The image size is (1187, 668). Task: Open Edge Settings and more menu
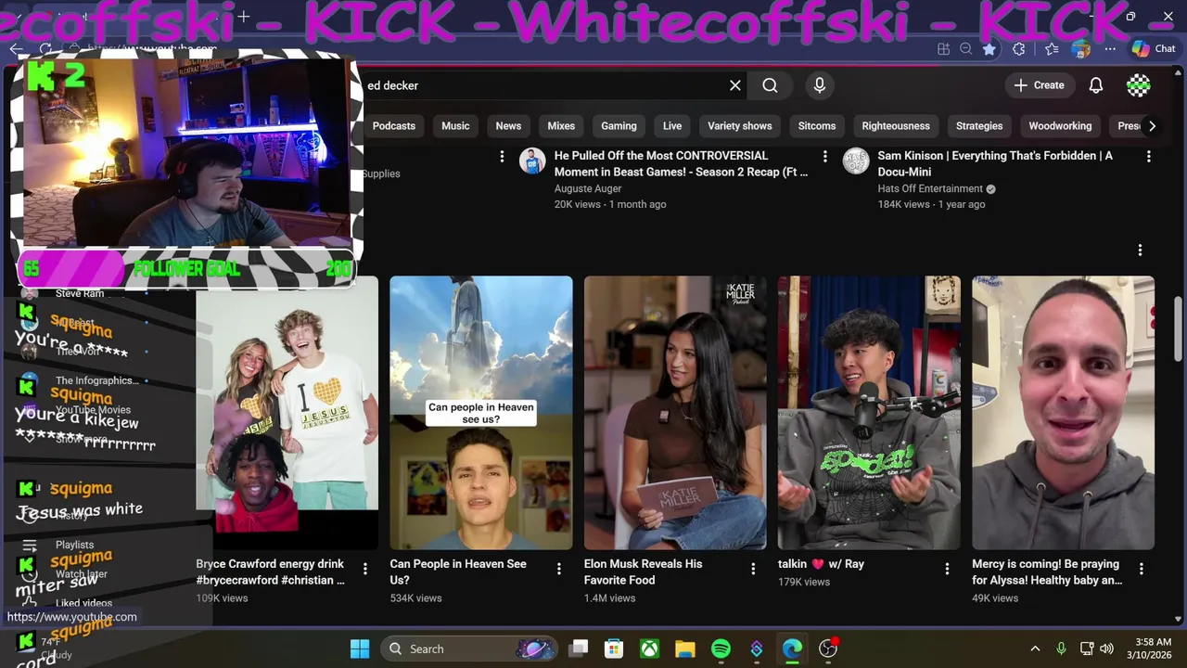coord(1110,49)
